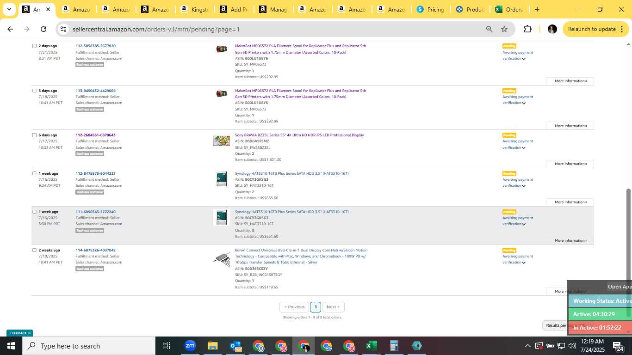Open More information for order 113-0490432
The height and width of the screenshot is (355, 632).
tap(570, 126)
